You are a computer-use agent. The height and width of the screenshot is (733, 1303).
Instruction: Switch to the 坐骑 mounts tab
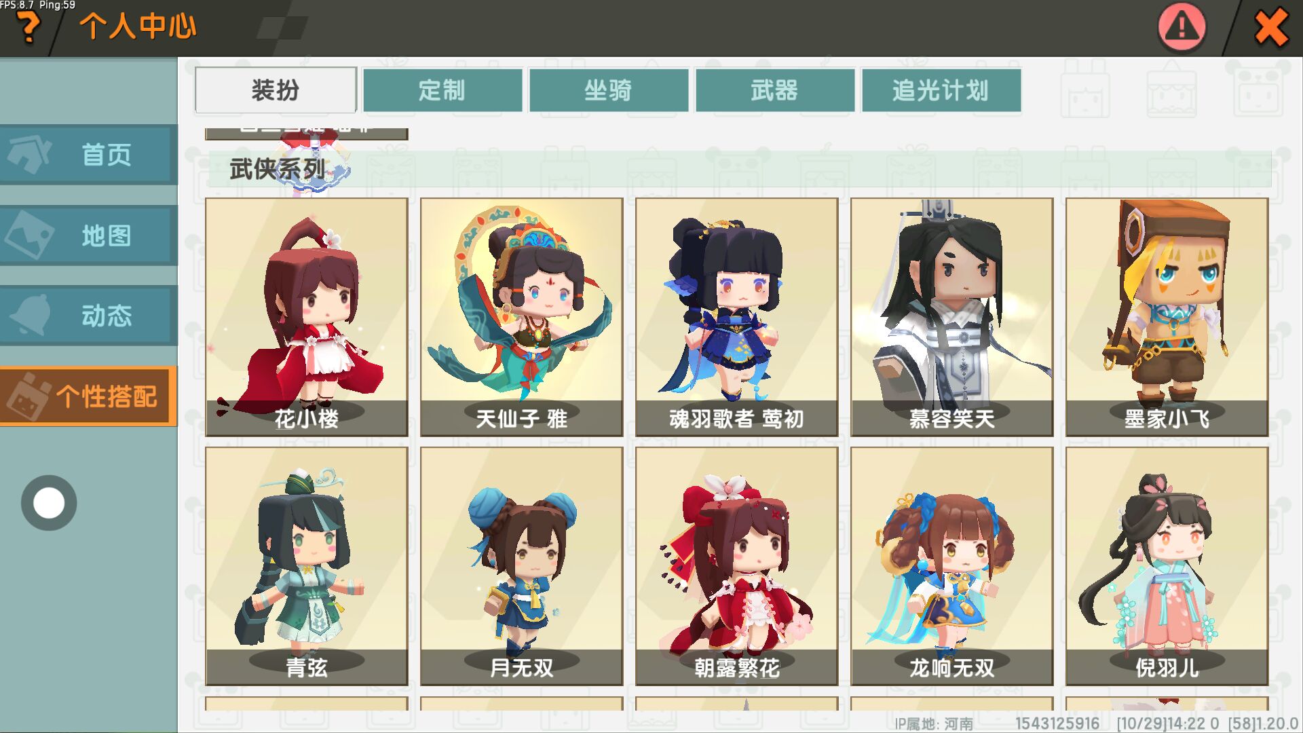609,90
